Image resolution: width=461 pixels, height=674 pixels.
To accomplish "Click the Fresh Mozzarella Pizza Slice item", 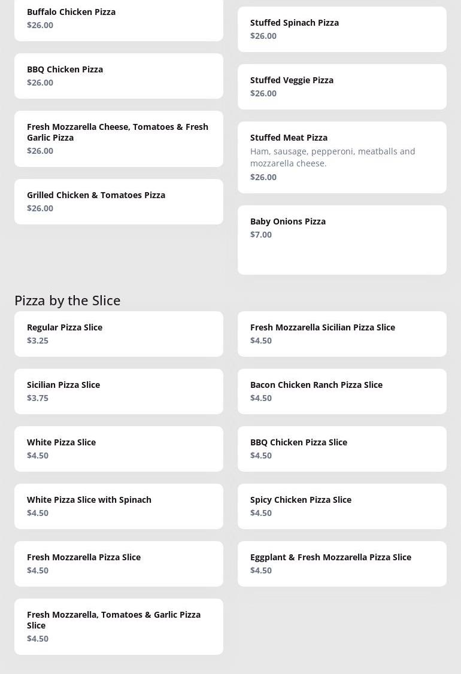I will [119, 564].
